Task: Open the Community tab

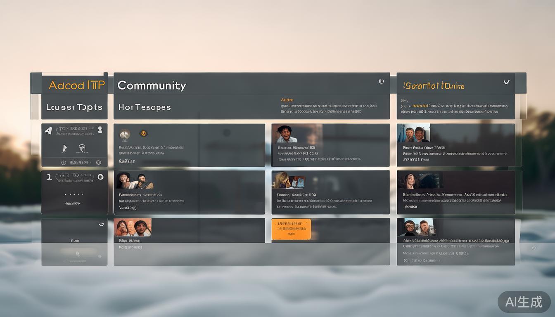Action: pos(152,85)
